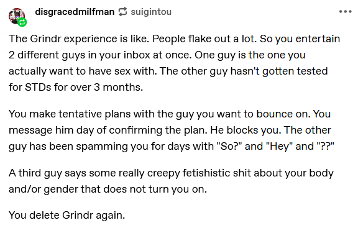
Task: Click the paragraph starting "You make tentative plans"
Action: tap(172, 130)
